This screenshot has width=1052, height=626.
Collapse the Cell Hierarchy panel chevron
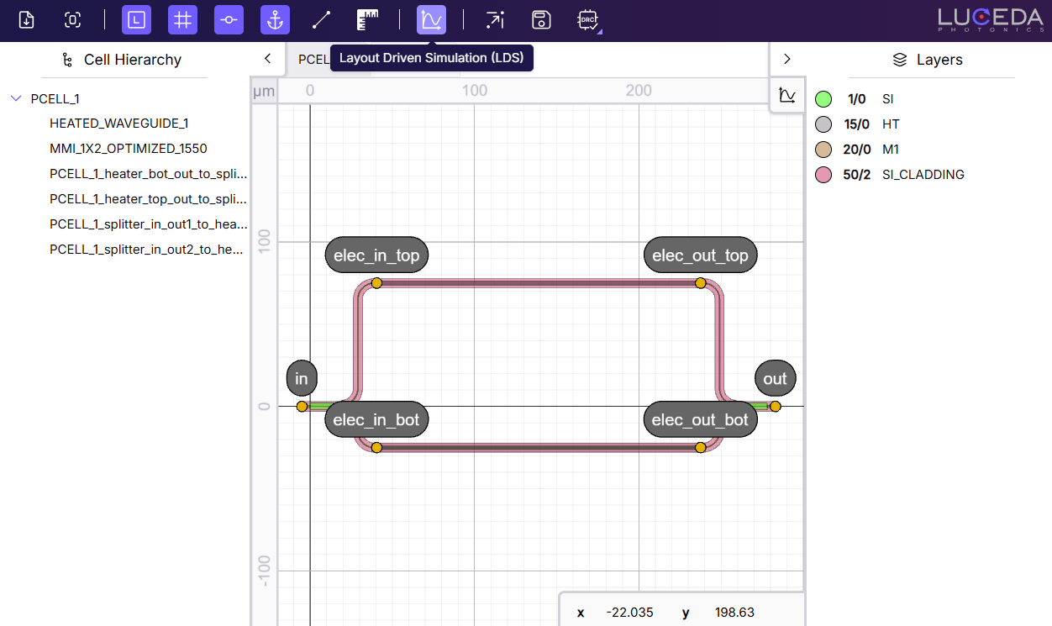point(267,59)
